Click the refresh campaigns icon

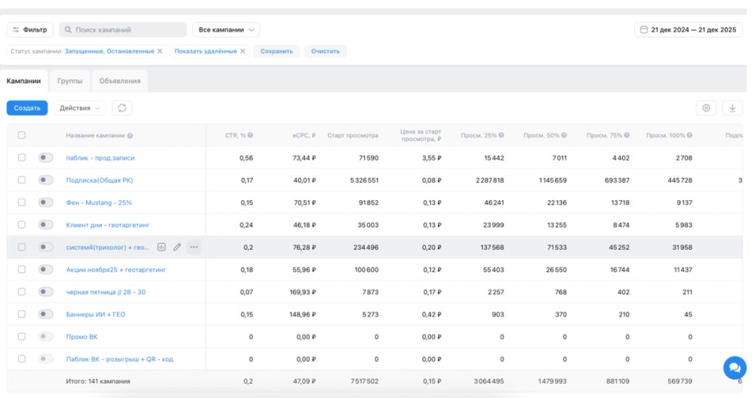(122, 108)
